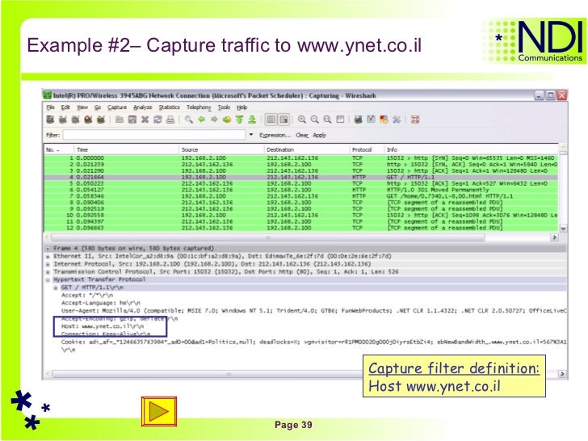The width and height of the screenshot is (588, 441).
Task: Click packet details horizontal scrollbar thumb
Action: [x=229, y=374]
